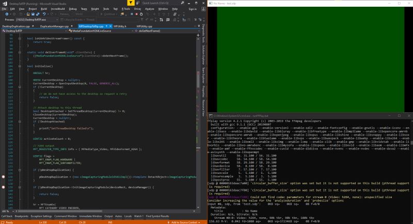Image resolution: width=413 pixels, height=224 pixels.
Task: Pause debugging with Break All icon
Action: 132,14
